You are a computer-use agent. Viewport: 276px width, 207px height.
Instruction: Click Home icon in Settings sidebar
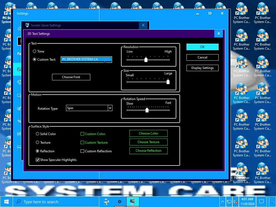tap(19, 28)
